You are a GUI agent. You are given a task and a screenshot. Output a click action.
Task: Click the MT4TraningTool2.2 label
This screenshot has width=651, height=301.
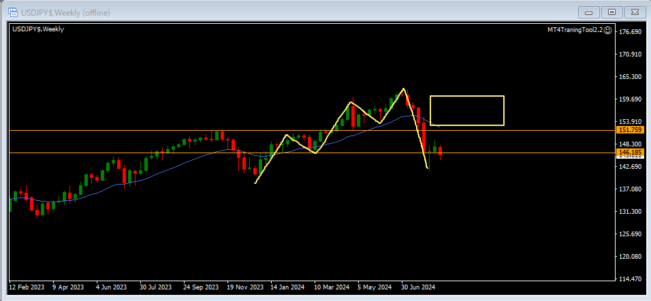(575, 30)
